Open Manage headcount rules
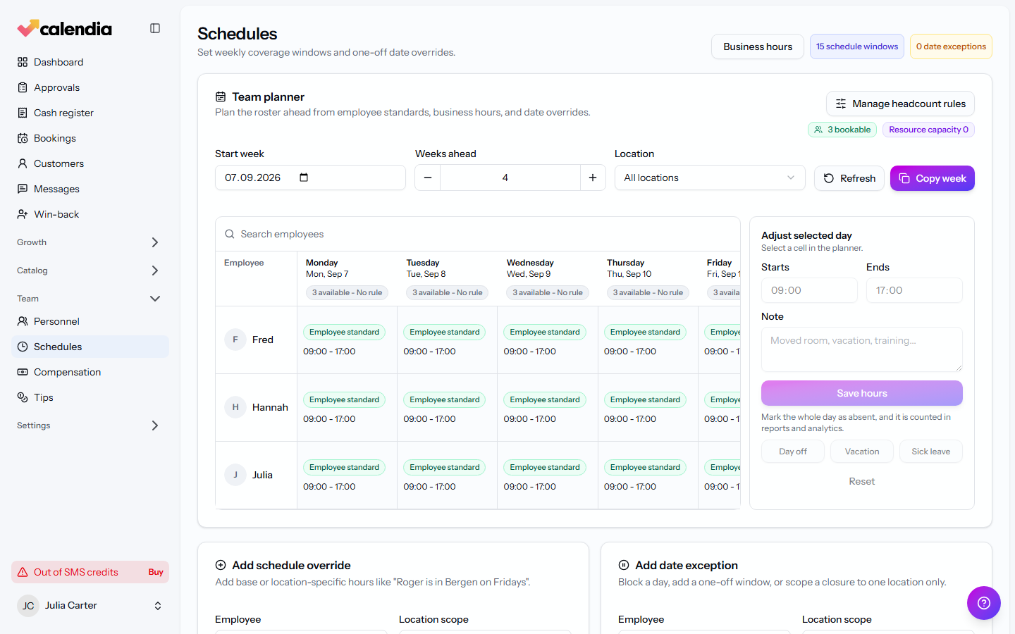Viewport: 1015px width, 634px height. 900,104
